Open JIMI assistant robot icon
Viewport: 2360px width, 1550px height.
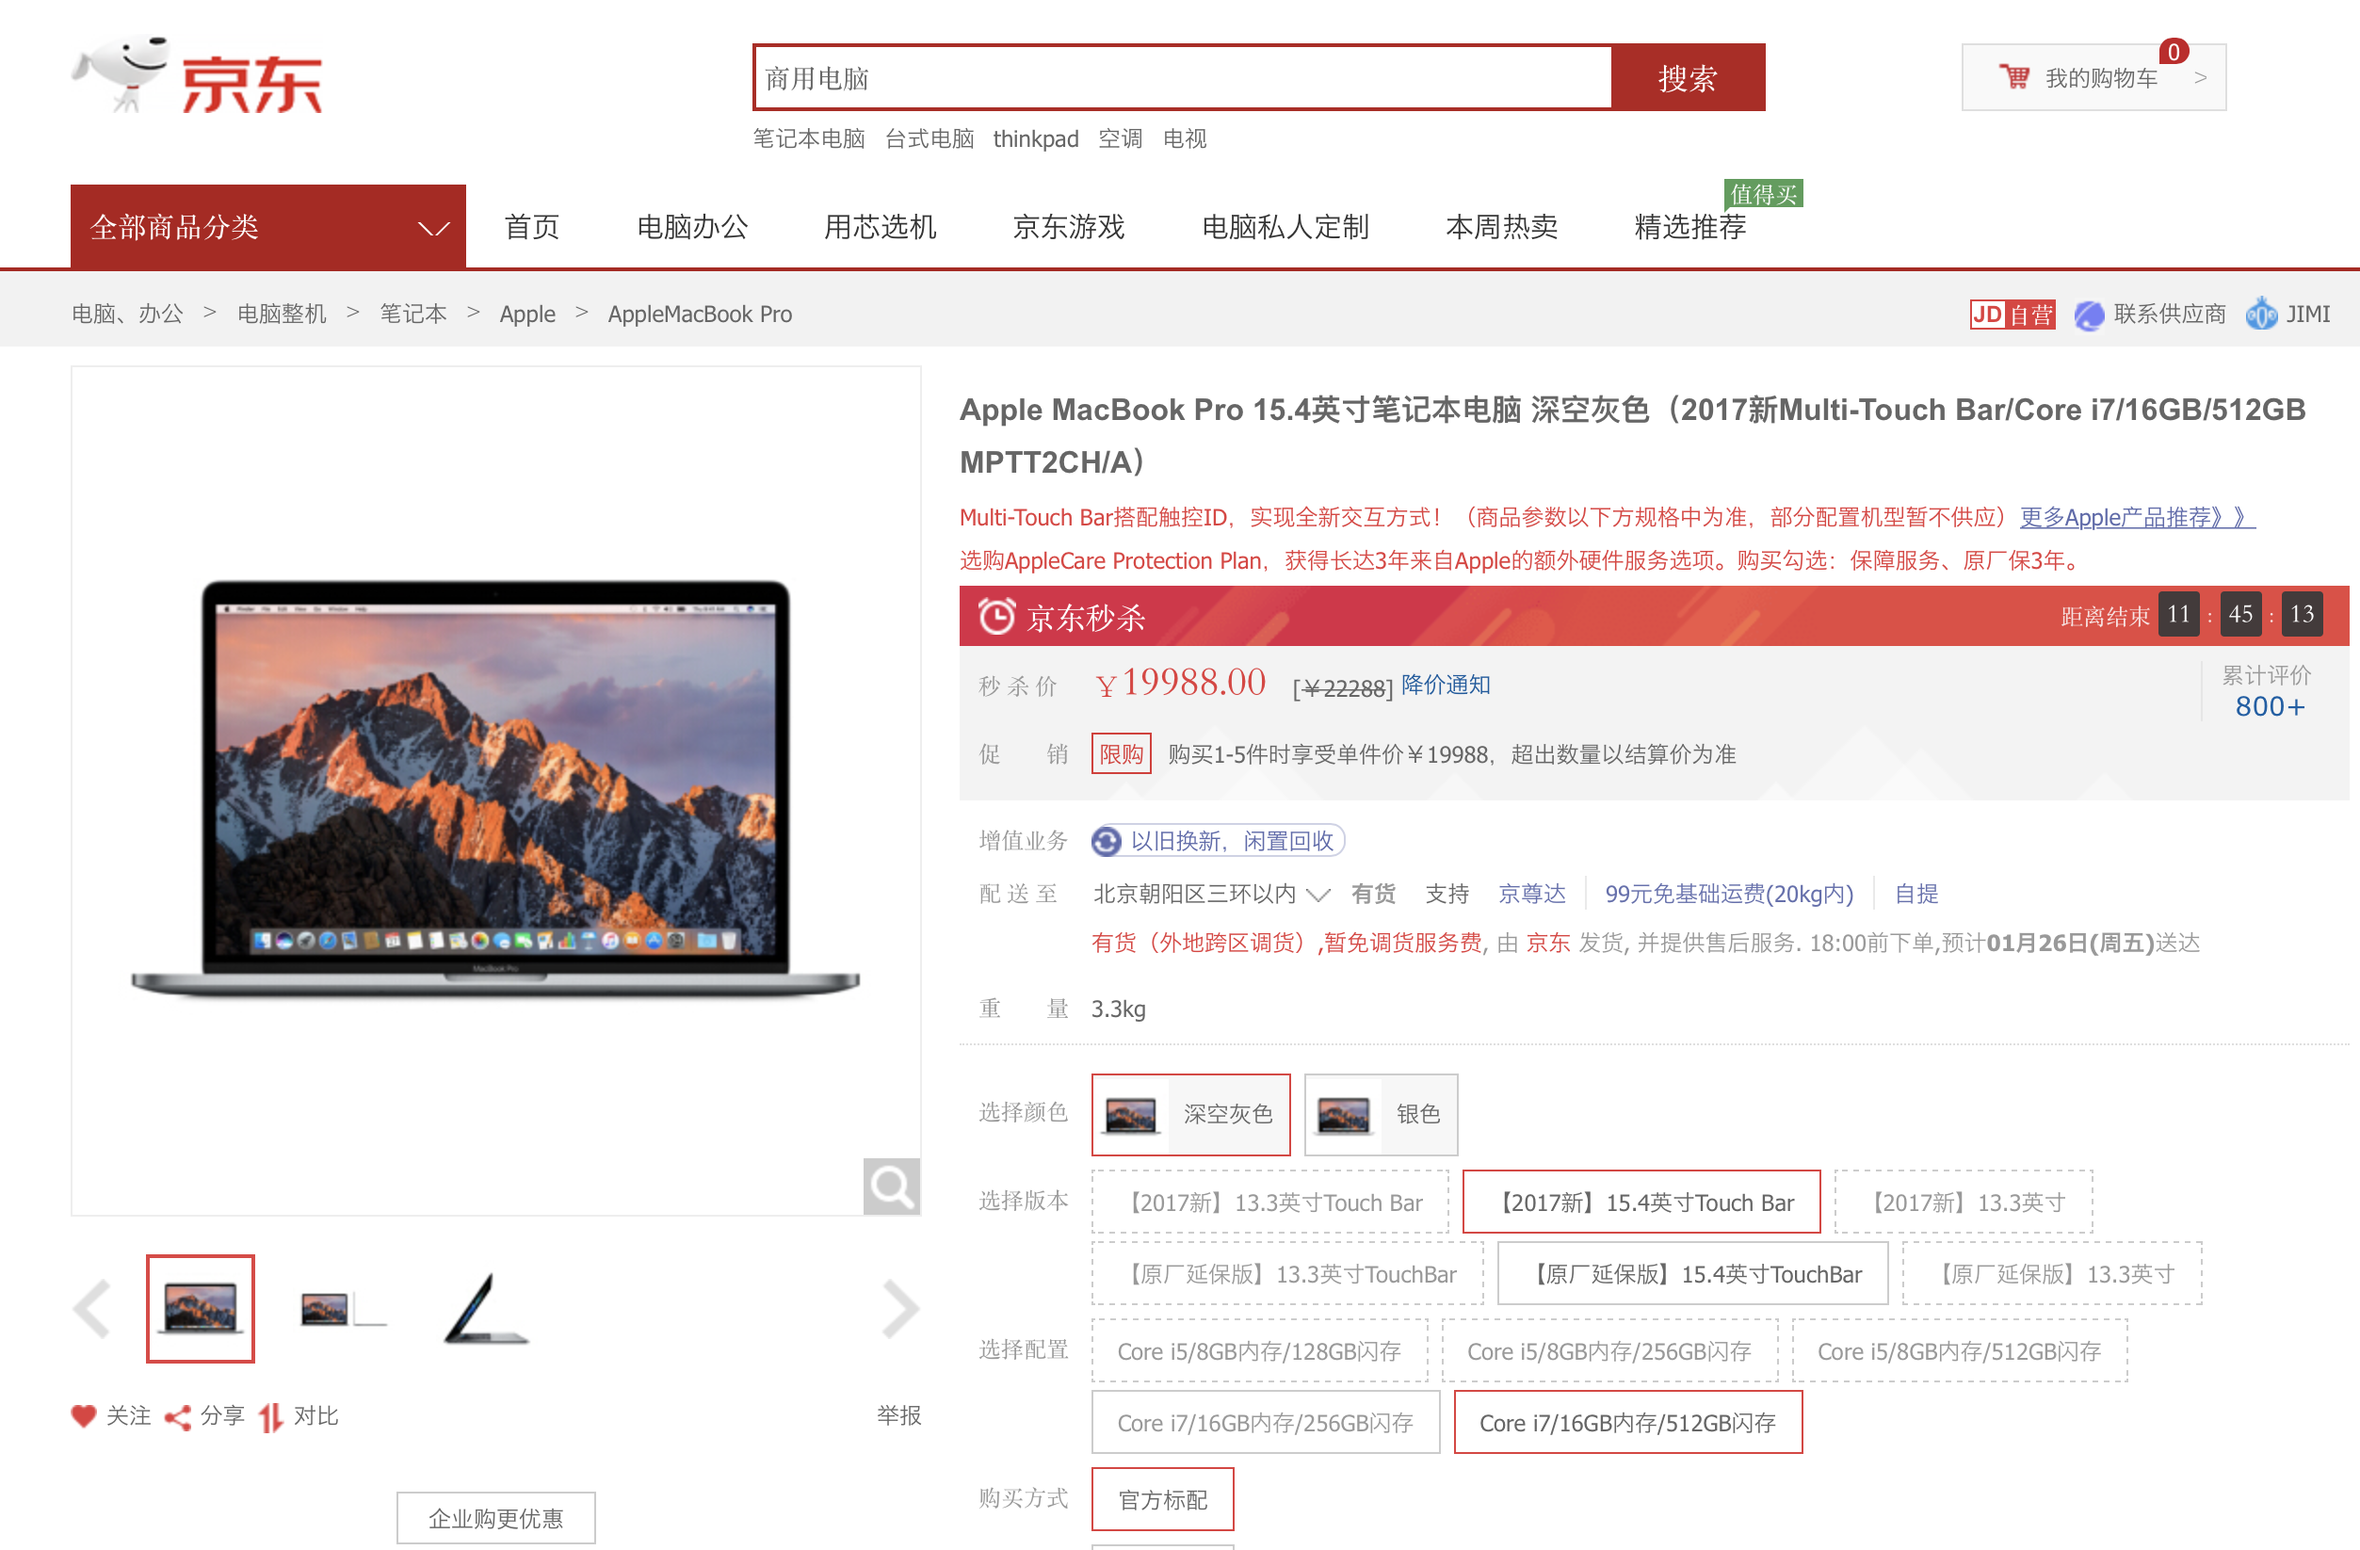click(2261, 315)
